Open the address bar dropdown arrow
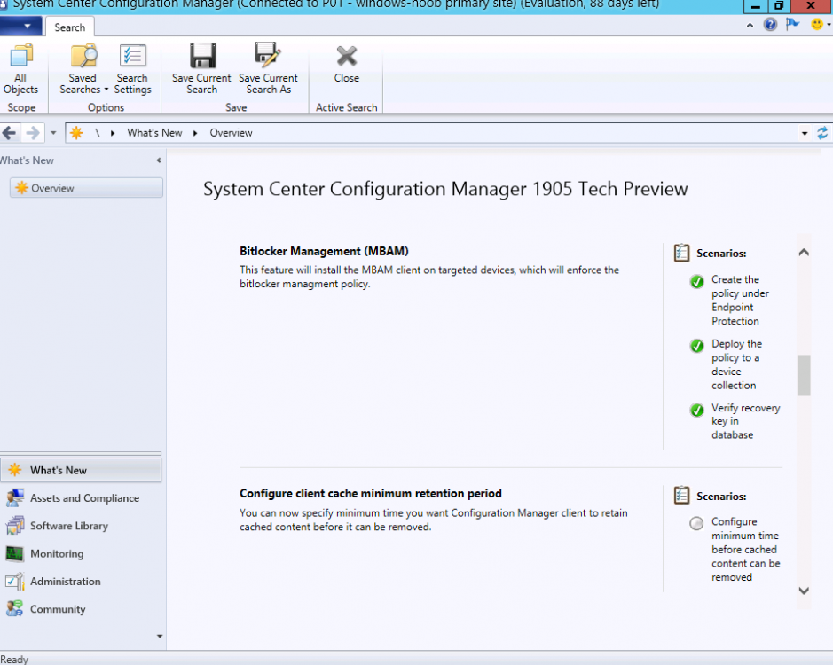 click(805, 133)
